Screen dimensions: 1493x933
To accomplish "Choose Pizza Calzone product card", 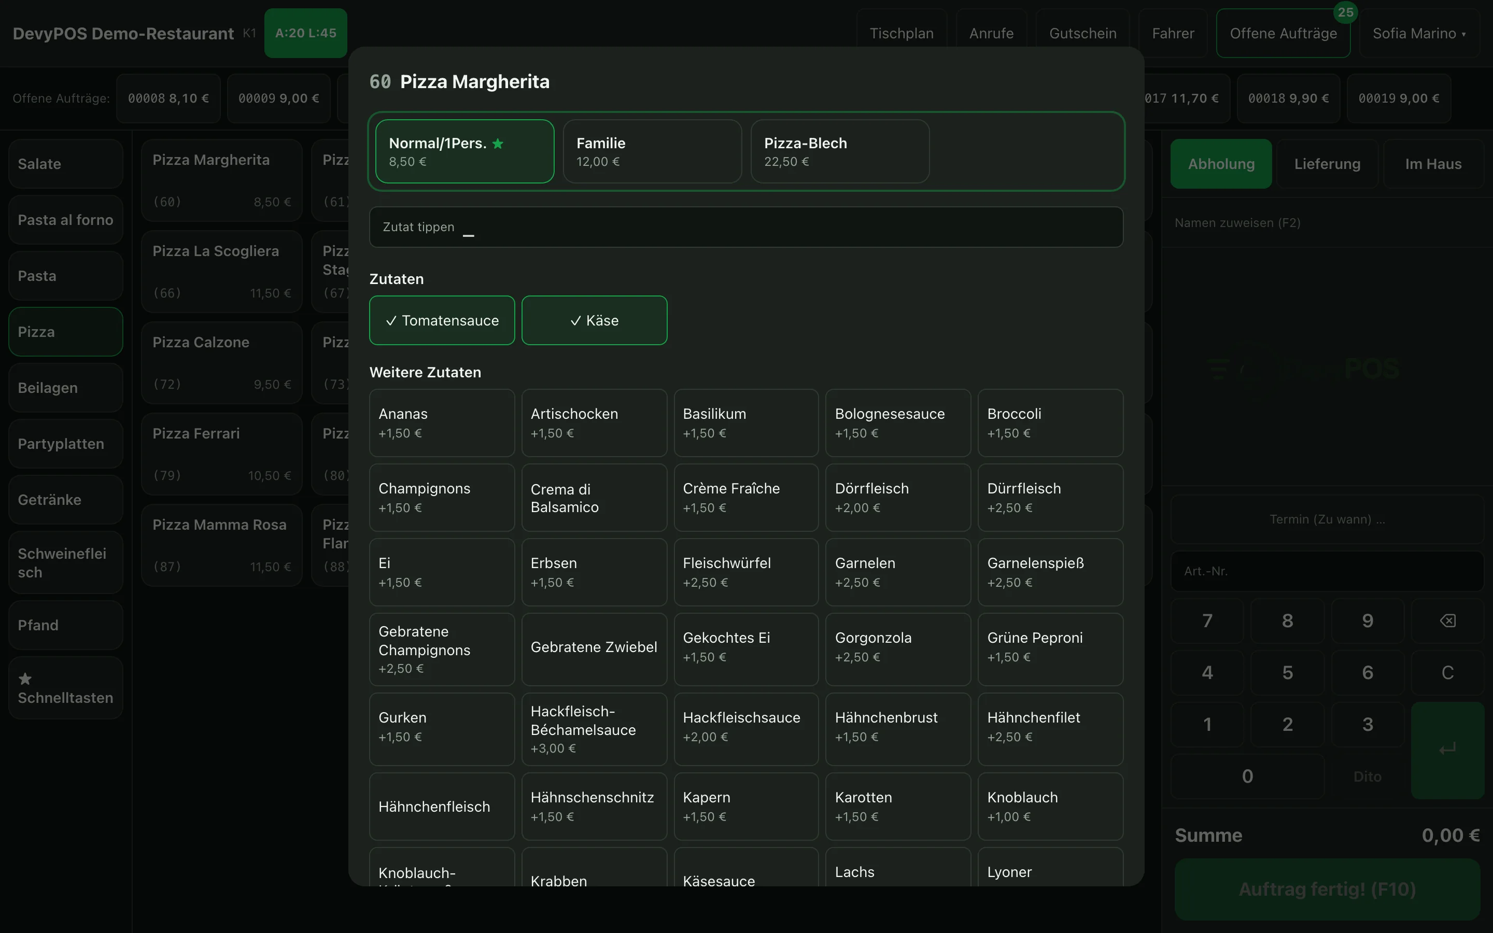I will coord(221,363).
